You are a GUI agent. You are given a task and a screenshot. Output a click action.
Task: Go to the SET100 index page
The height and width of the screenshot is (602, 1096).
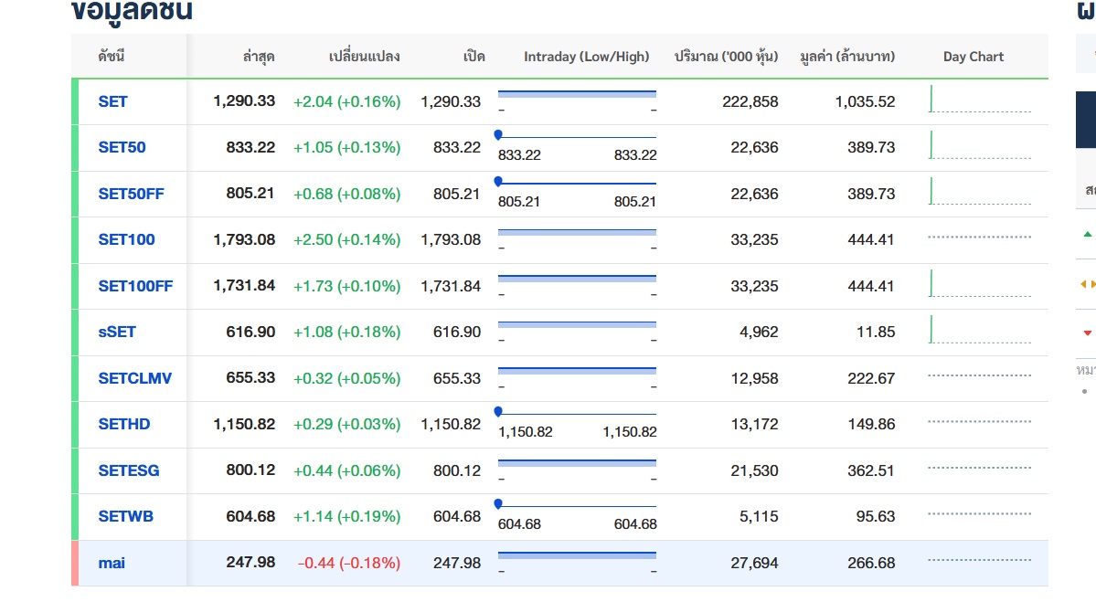(x=126, y=239)
